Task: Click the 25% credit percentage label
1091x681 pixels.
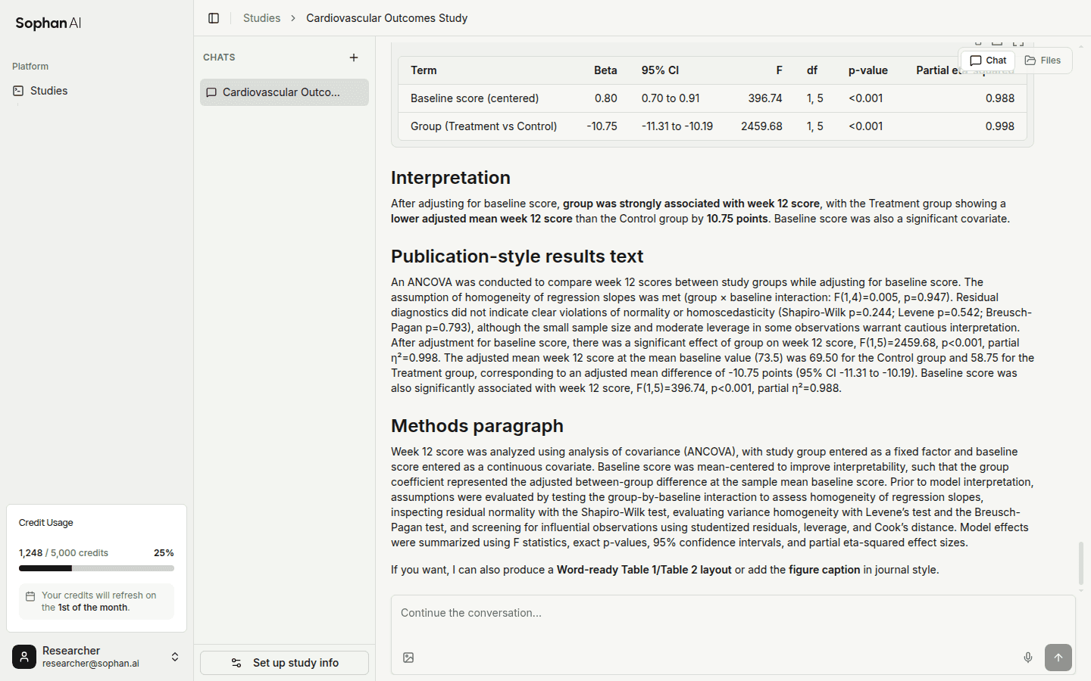Action: coord(164,553)
